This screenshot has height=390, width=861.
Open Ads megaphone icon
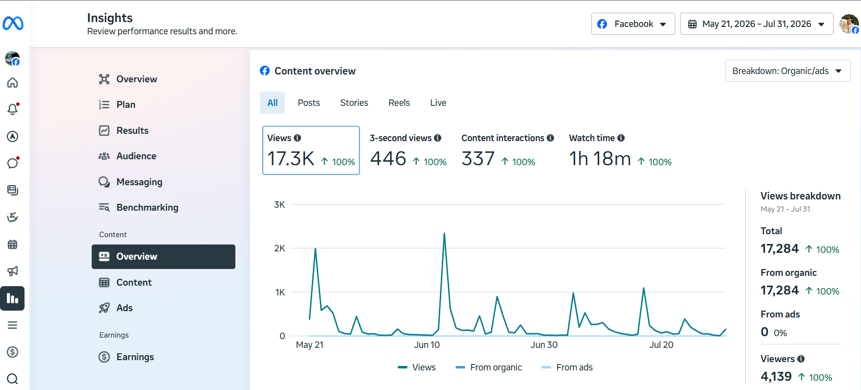tap(13, 271)
